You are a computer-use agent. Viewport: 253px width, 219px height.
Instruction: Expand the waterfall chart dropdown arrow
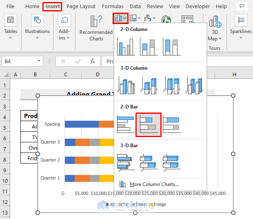pos(154,18)
